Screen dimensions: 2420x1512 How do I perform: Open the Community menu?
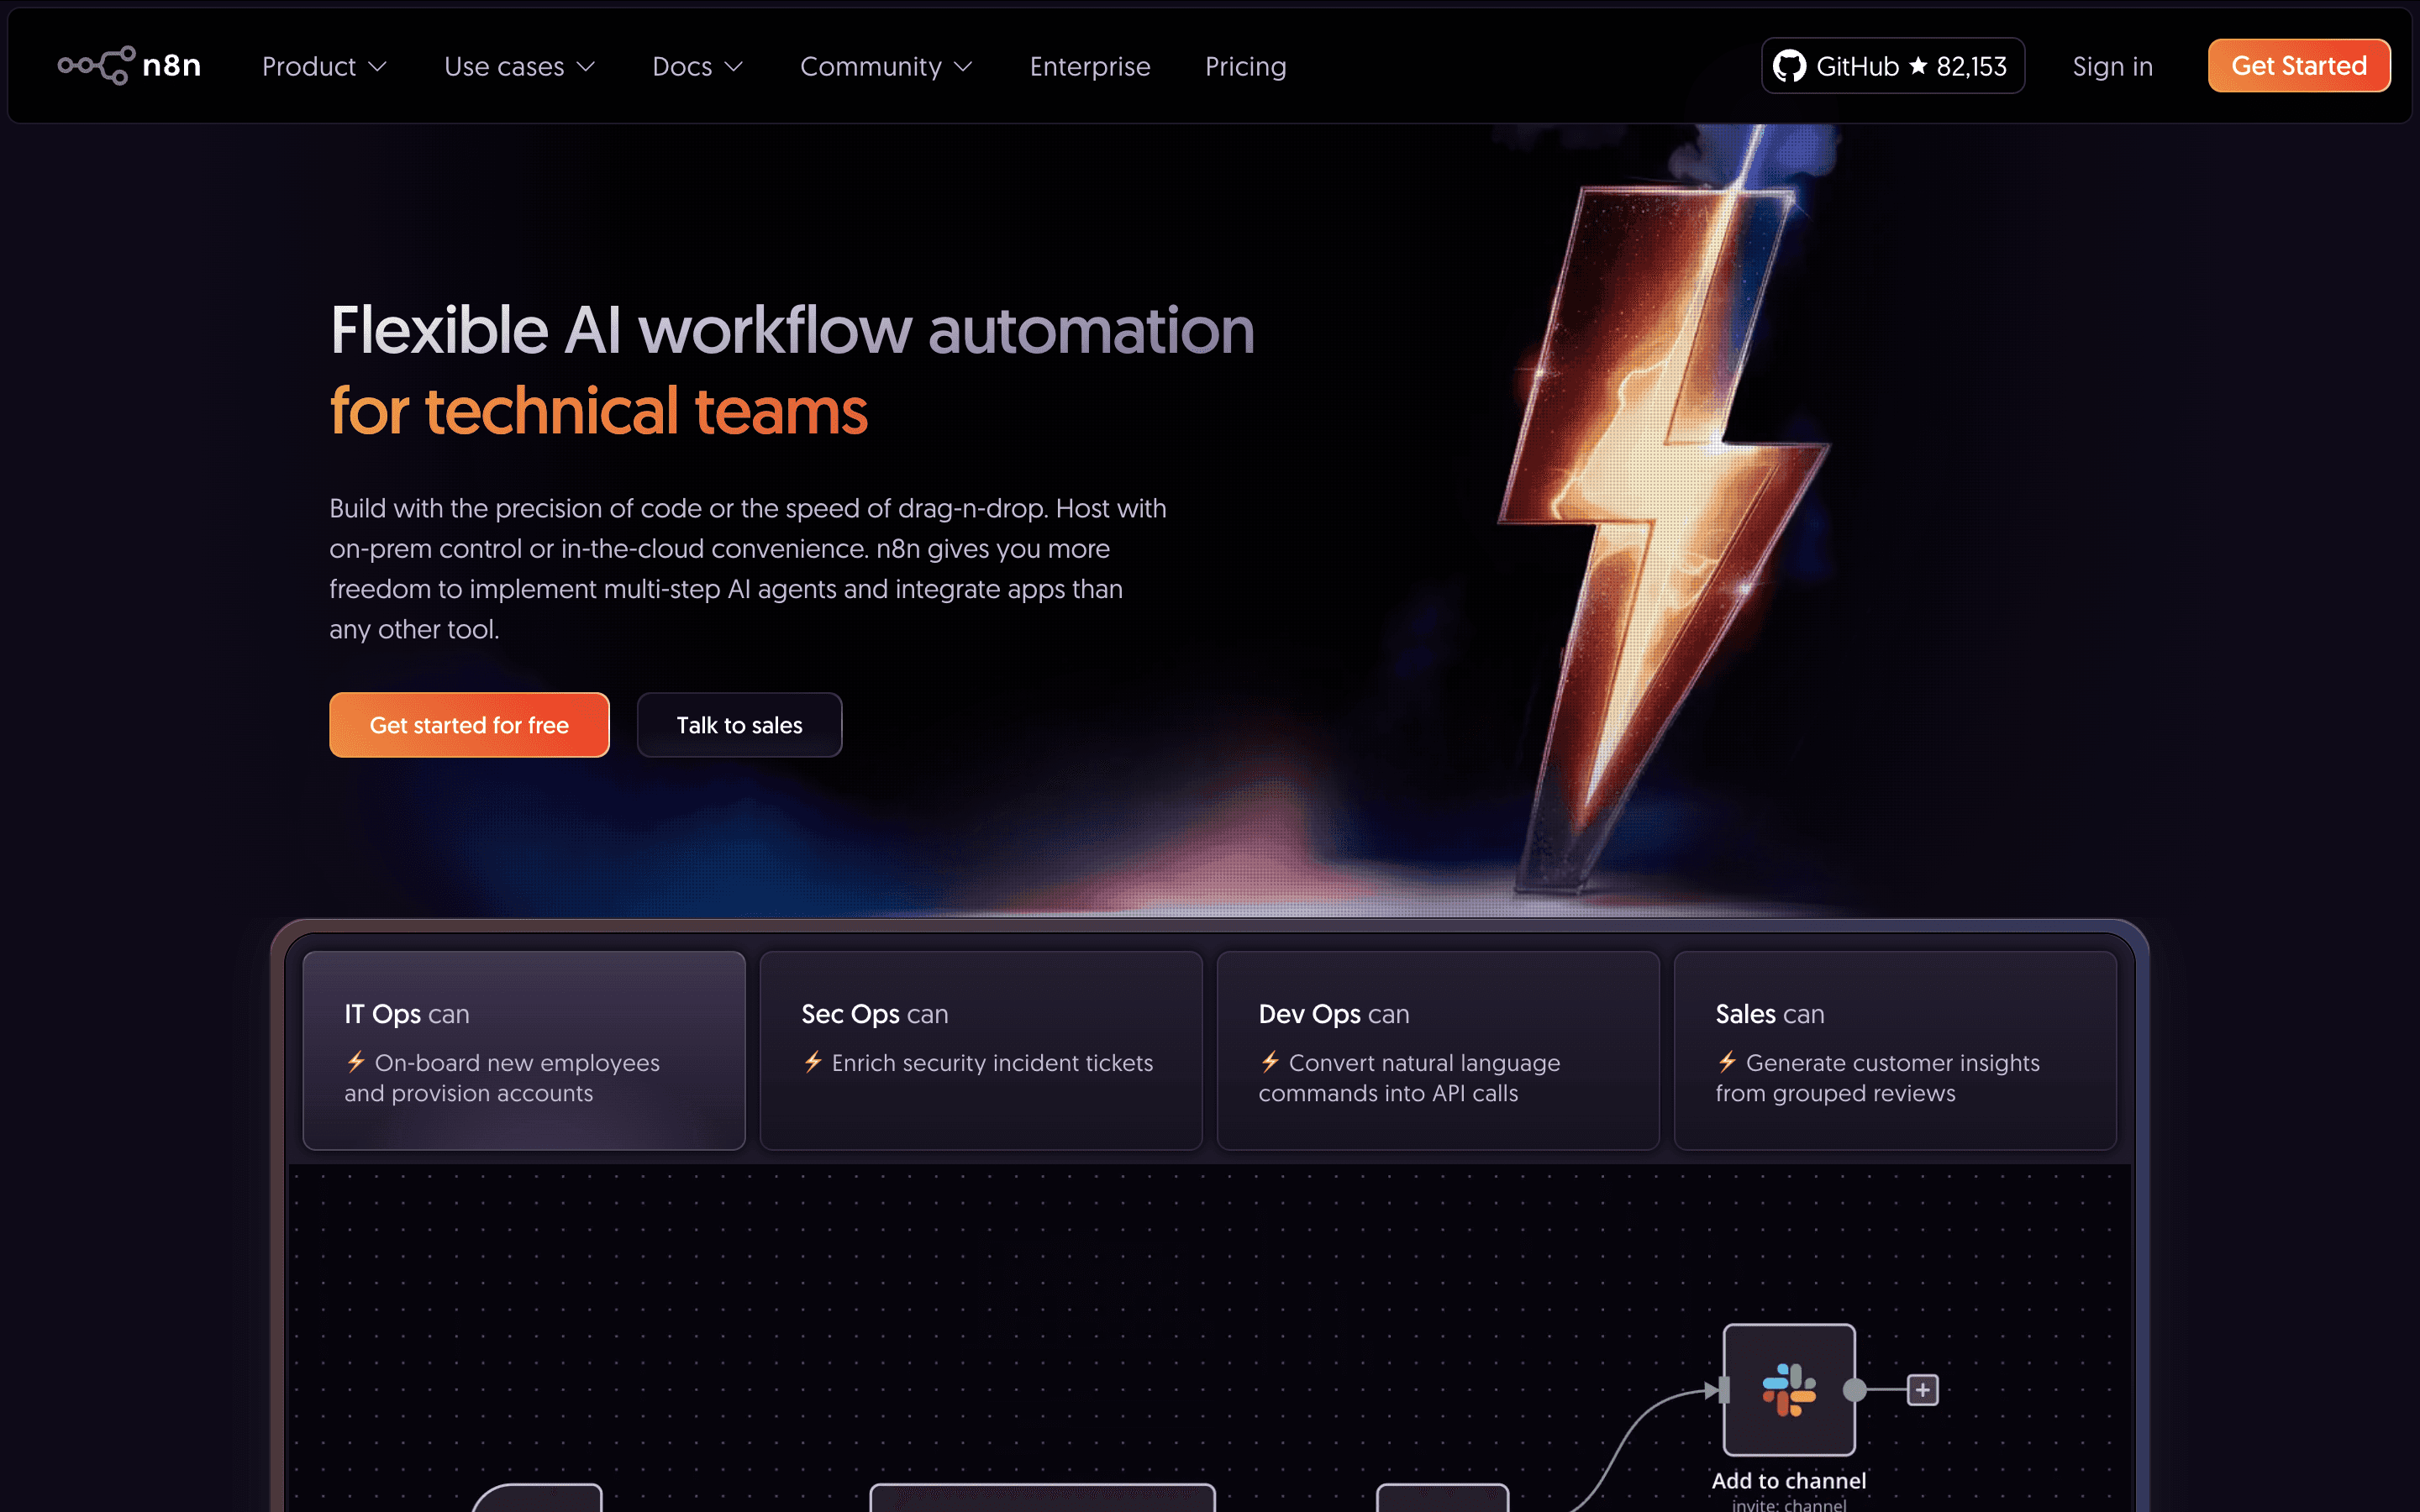click(x=886, y=66)
